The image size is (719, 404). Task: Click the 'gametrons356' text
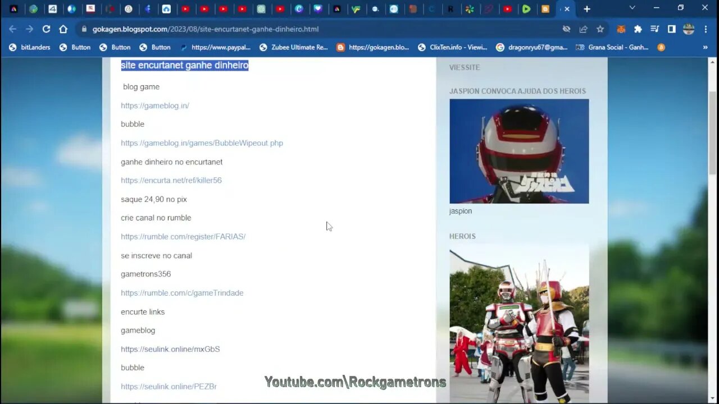click(x=146, y=274)
